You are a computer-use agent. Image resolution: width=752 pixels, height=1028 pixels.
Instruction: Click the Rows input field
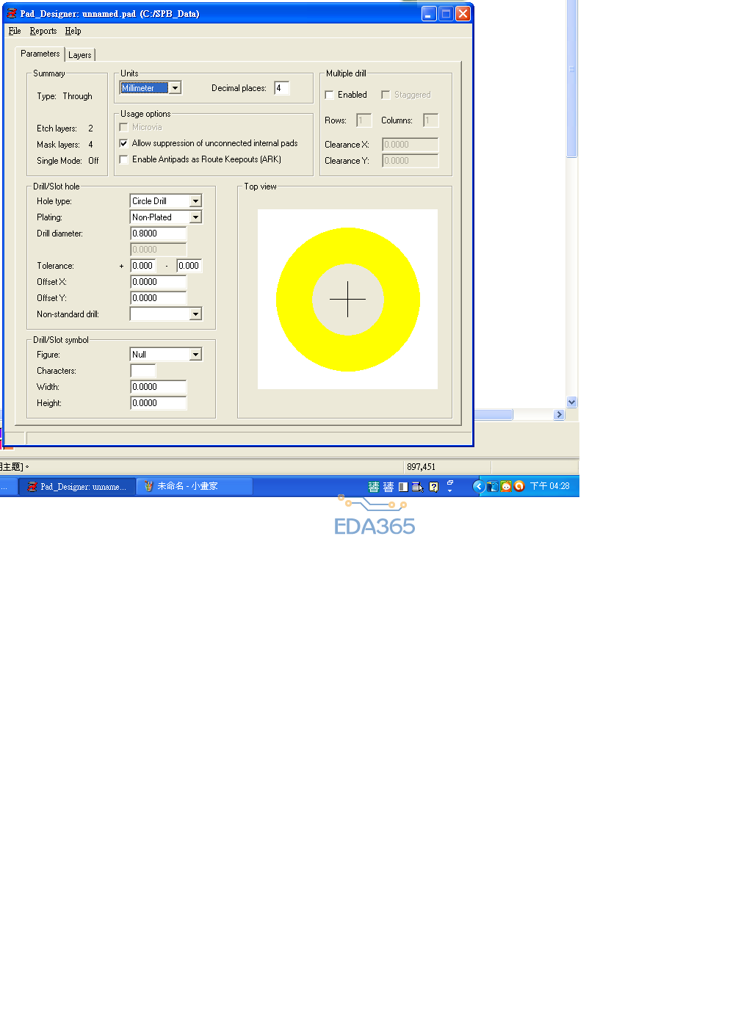click(364, 120)
